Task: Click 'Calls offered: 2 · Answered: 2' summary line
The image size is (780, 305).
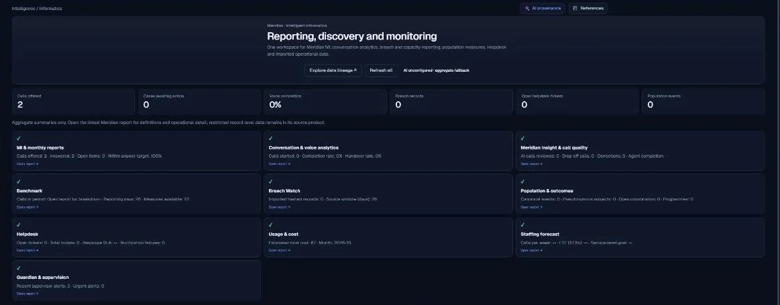Action: [89, 156]
